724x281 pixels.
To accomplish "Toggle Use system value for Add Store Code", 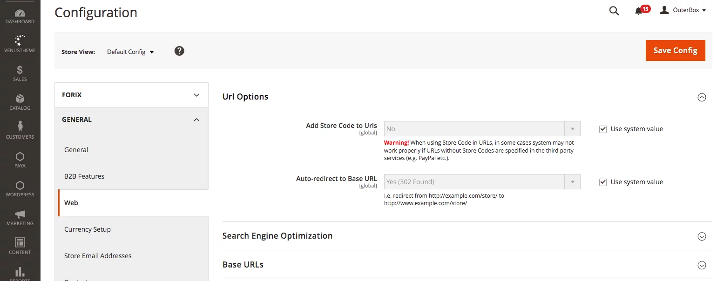I will point(603,129).
